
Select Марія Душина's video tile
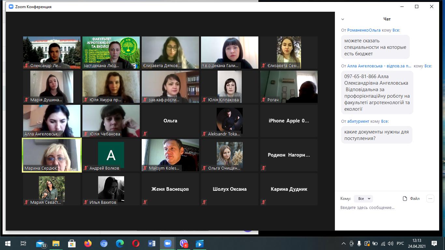pos(52,87)
